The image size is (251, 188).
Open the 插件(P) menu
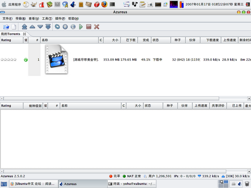tap(60, 18)
